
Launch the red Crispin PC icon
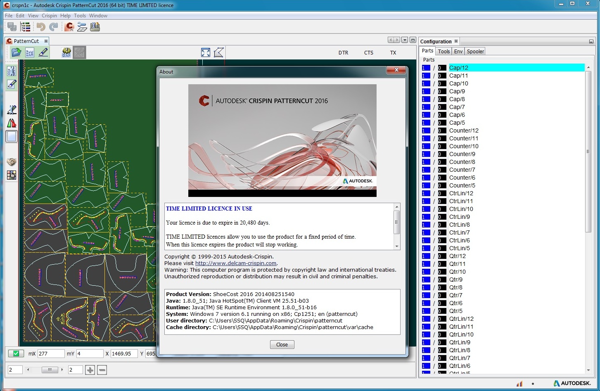tap(69, 27)
